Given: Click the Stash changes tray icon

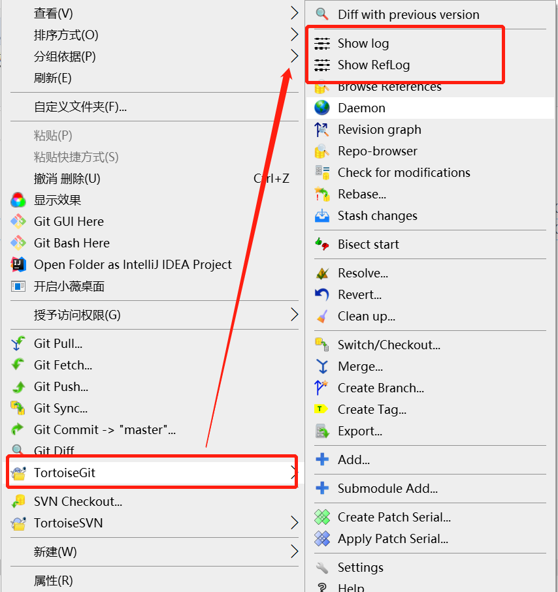Looking at the screenshot, I should point(322,215).
